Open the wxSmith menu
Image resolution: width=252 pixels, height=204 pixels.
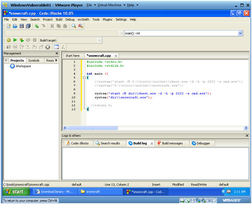click(83, 19)
